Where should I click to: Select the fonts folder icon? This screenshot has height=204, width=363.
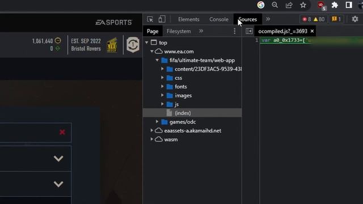point(170,87)
